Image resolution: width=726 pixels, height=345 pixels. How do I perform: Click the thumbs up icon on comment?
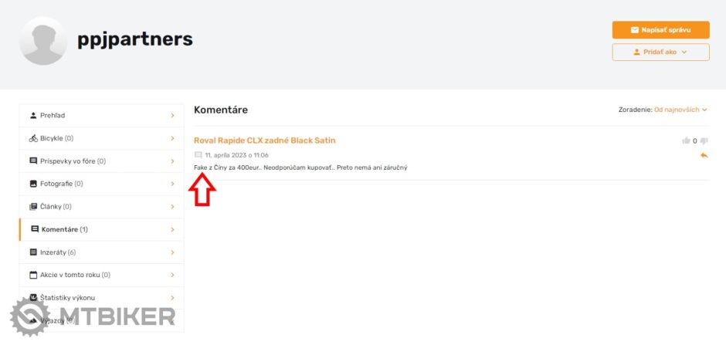tap(685, 140)
